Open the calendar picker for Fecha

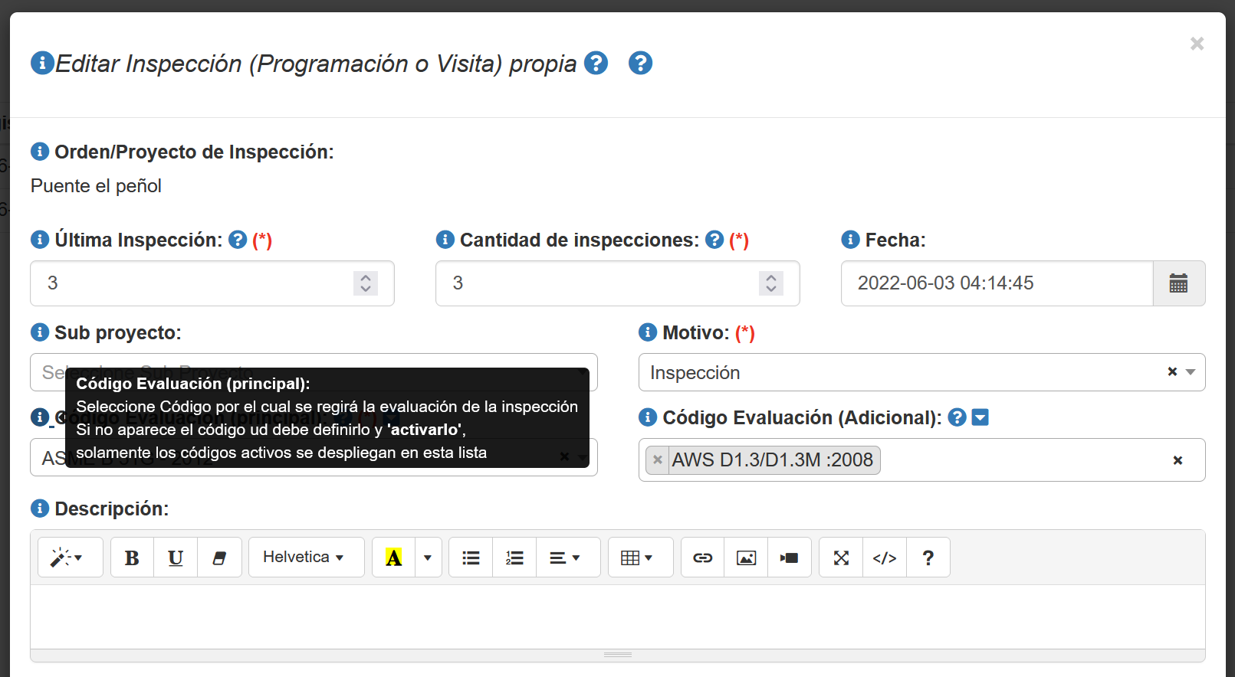(x=1178, y=283)
